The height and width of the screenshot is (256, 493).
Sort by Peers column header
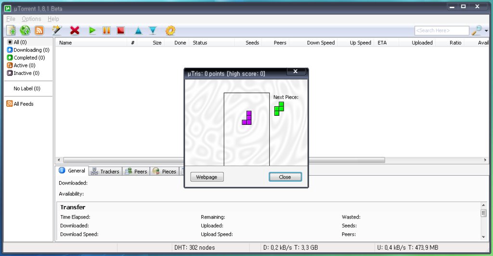click(275, 43)
